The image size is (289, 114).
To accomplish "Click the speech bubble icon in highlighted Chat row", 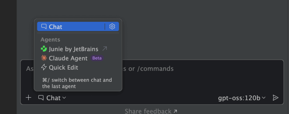I will tap(44, 27).
